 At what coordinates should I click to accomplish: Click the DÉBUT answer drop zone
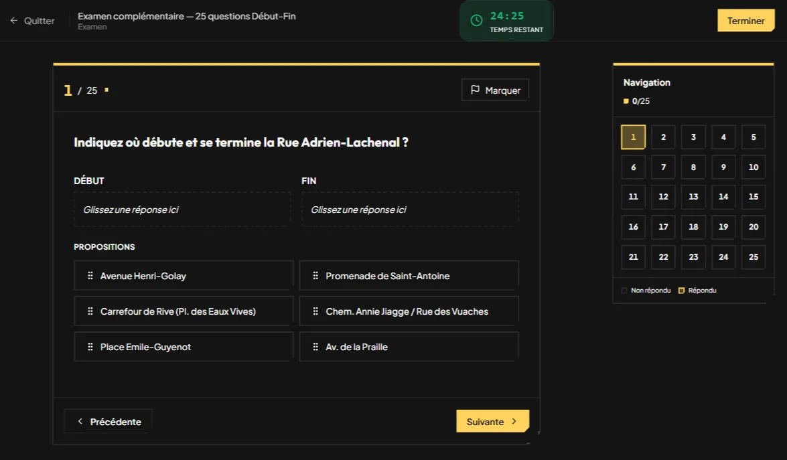(x=182, y=209)
